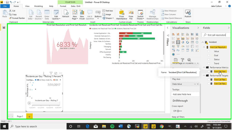The width and height of the screenshot is (232, 130).
Task: Add a new page with plus button
Action: pos(29,116)
